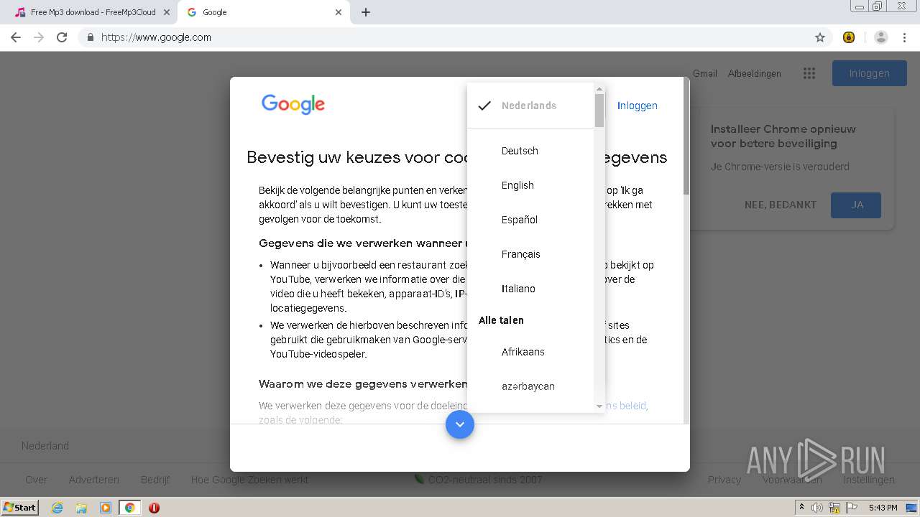Bookmark this page with the star icon
920x517 pixels.
(820, 37)
